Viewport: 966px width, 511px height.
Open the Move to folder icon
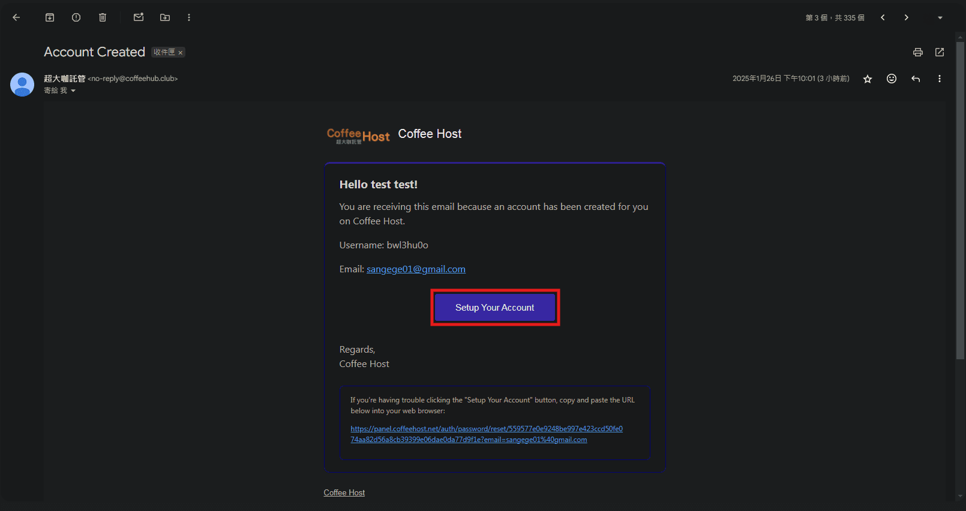(x=165, y=17)
